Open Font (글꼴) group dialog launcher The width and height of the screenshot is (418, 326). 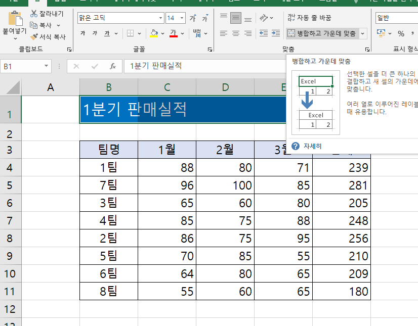click(x=210, y=49)
